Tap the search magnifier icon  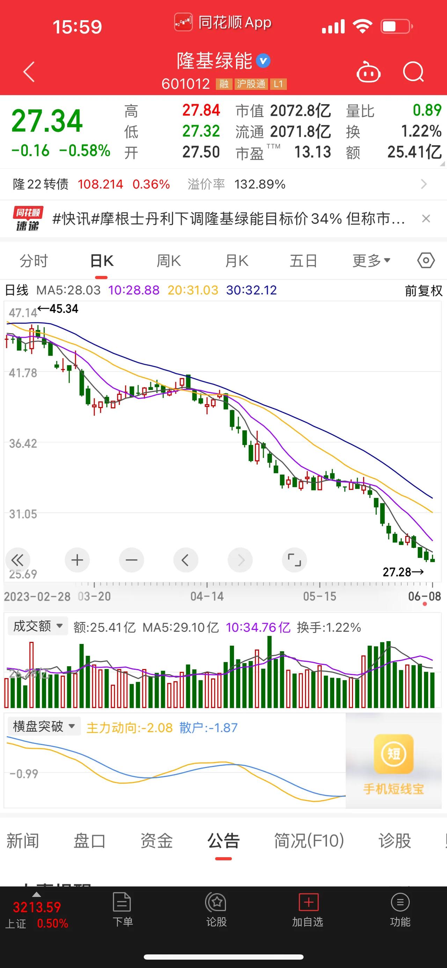click(x=413, y=72)
